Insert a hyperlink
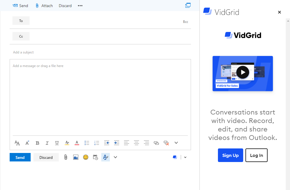The image size is (290, 190). pos(156,143)
